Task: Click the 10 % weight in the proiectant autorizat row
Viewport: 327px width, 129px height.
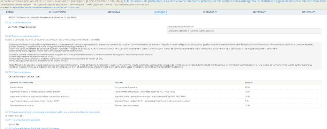Action: click(247, 96)
